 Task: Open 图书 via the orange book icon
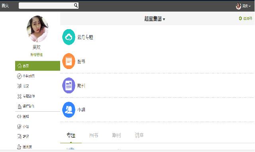pos(69,61)
